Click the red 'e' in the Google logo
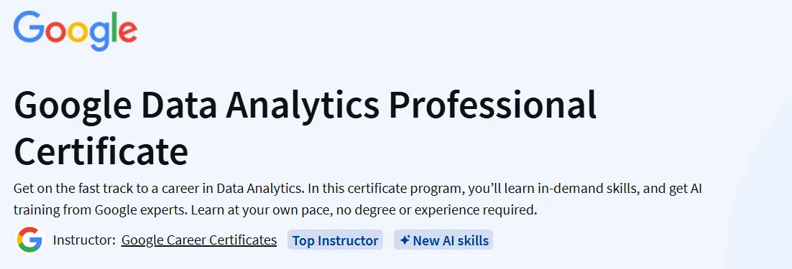 click(129, 32)
